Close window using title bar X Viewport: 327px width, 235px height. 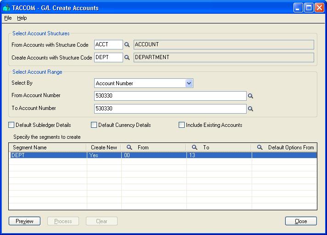(319, 8)
